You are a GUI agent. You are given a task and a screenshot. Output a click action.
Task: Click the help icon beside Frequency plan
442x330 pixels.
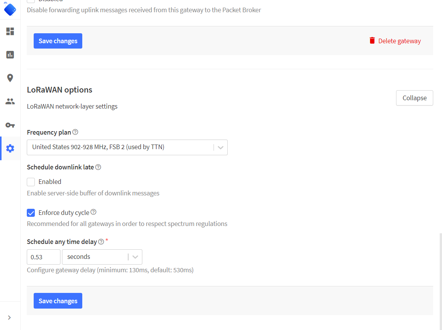click(x=75, y=132)
